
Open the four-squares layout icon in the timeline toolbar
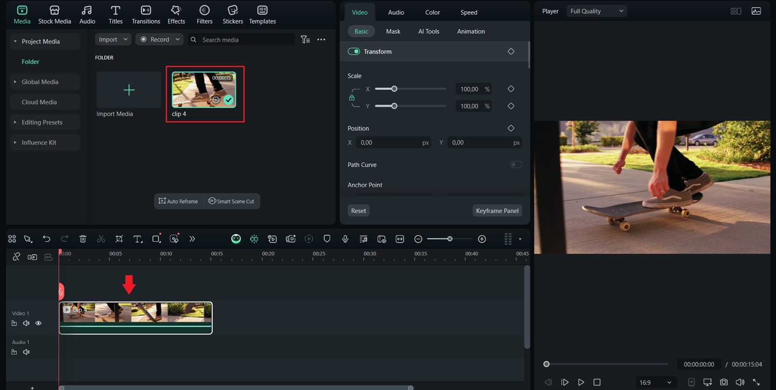(12, 239)
